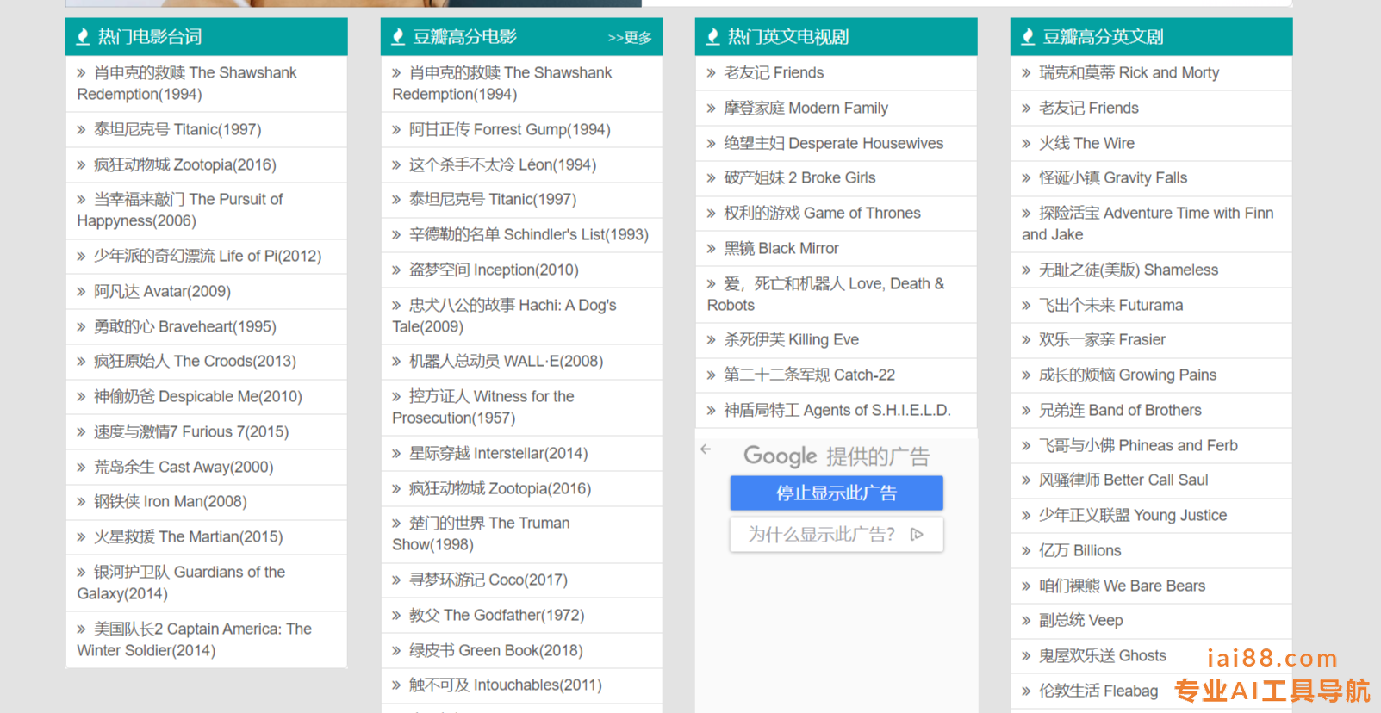Open 这个杀手不太冷 Léon(1994)
This screenshot has height=713, width=1381.
pyautogui.click(x=503, y=164)
